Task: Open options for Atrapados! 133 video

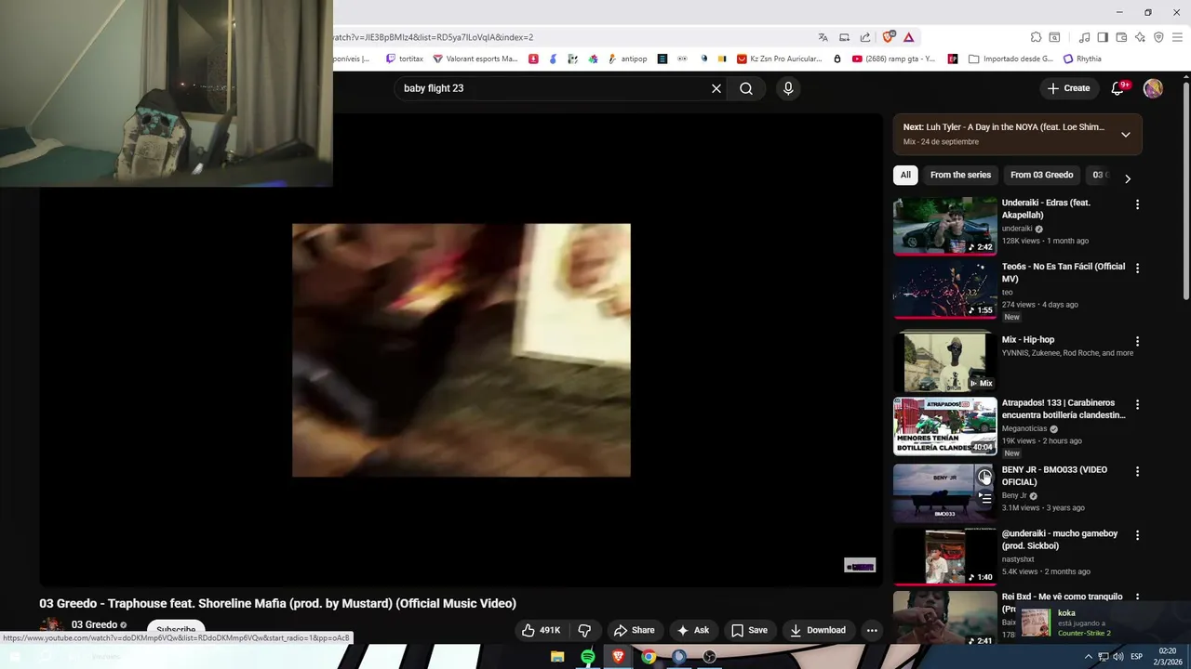Action: click(x=1137, y=405)
